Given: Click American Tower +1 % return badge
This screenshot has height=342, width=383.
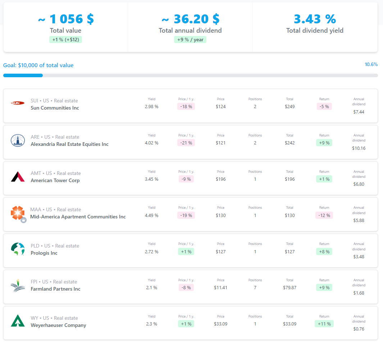Looking at the screenshot, I should click(324, 179).
